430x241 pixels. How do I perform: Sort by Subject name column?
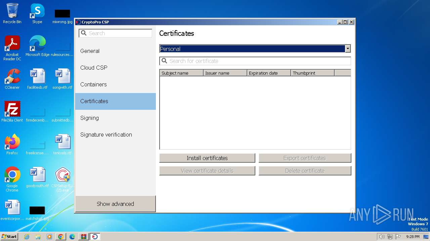coord(181,73)
